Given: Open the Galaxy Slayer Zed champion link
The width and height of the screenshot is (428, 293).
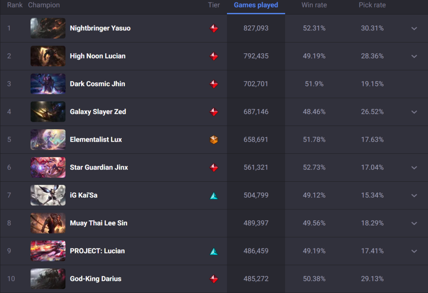Looking at the screenshot, I should coord(98,112).
